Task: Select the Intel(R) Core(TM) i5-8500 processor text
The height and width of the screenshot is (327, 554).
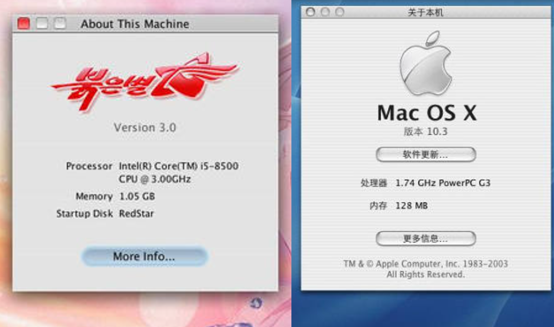Action: pos(178,166)
